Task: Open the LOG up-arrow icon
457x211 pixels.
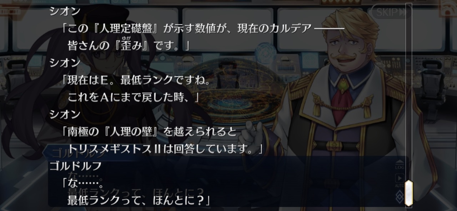Action: coord(400,165)
